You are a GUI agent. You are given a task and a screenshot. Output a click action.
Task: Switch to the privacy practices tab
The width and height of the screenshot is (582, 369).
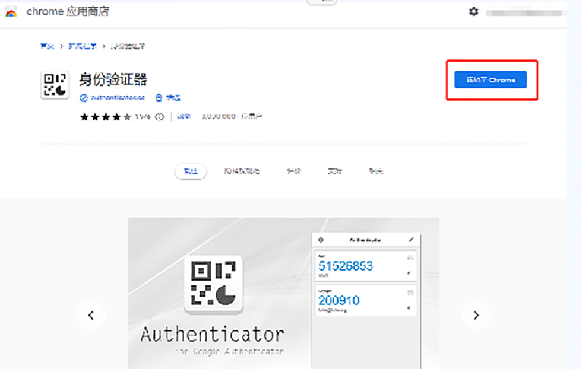point(242,171)
